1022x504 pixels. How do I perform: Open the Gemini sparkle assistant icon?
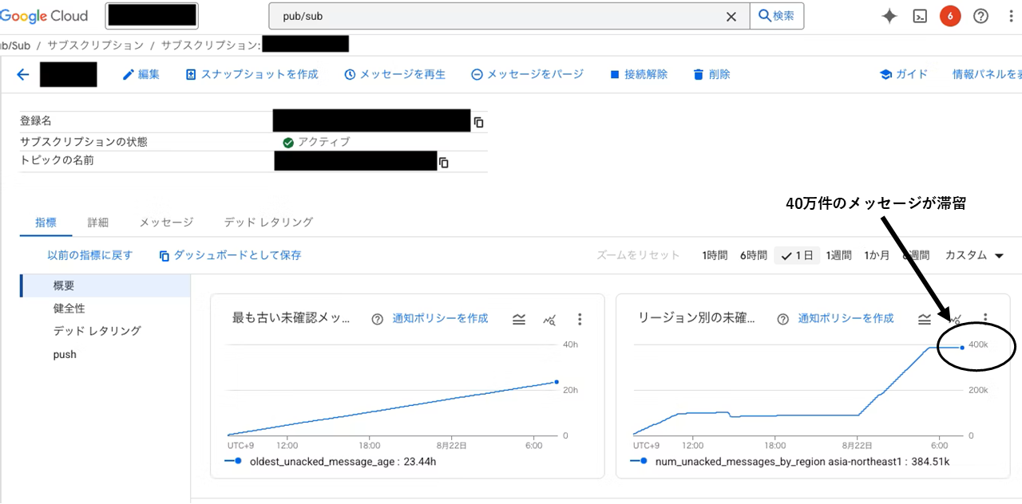889,16
